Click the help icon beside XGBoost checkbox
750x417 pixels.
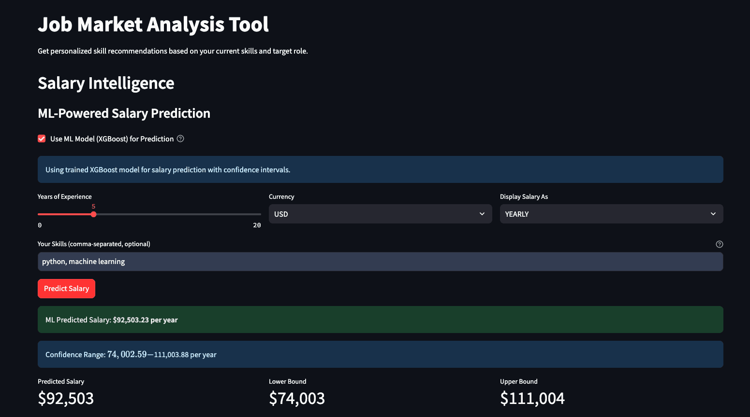coord(180,139)
